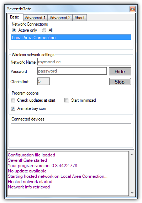Open the Advanced 2 tab
The width and height of the screenshot is (142, 203).
[60, 18]
